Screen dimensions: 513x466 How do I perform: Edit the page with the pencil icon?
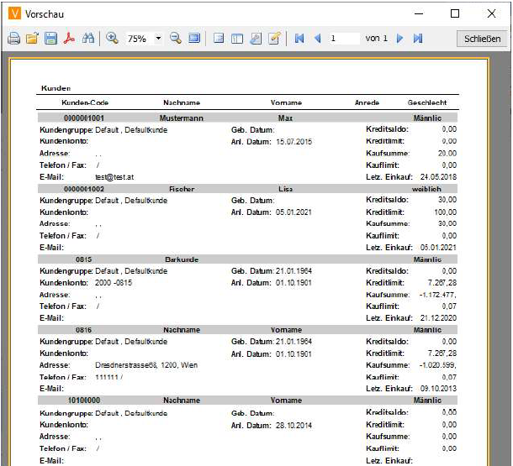coord(274,39)
